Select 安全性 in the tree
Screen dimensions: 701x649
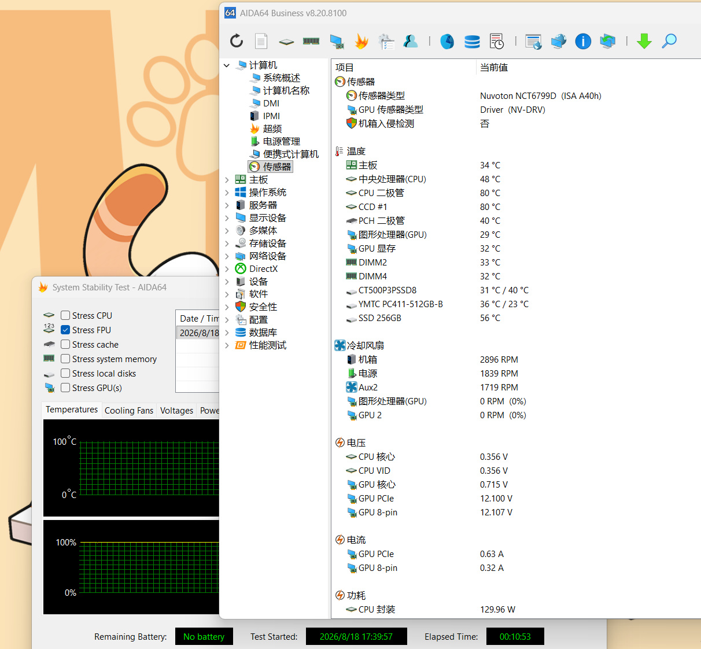point(263,307)
